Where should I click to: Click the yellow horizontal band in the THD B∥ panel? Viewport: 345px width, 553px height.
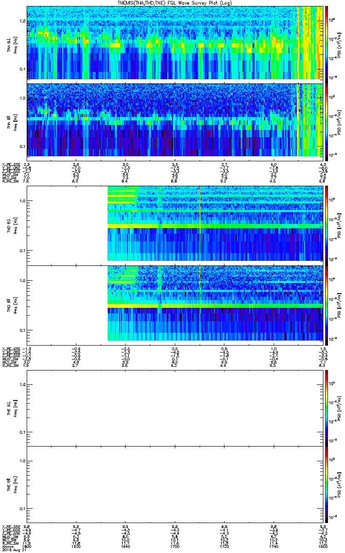point(215,306)
